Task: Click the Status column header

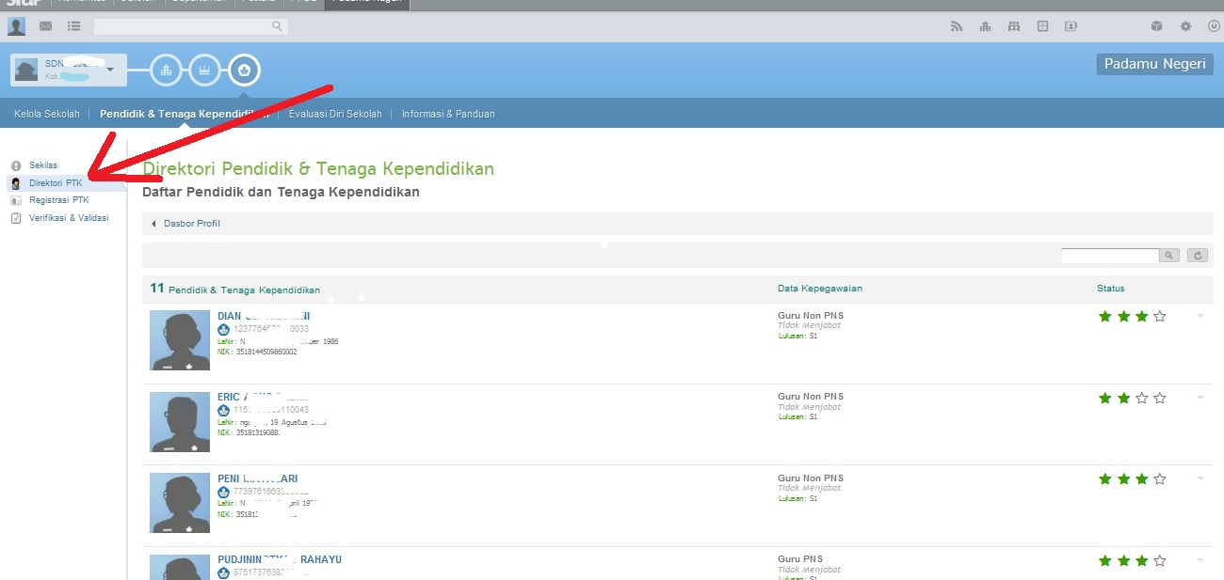Action: coord(1111,289)
